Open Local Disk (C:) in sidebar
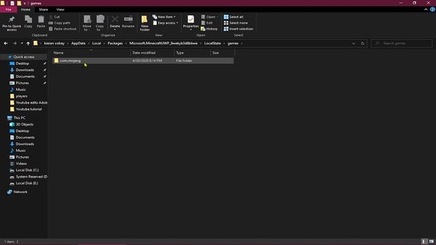Screen dimensions: 436x245 coord(27,170)
